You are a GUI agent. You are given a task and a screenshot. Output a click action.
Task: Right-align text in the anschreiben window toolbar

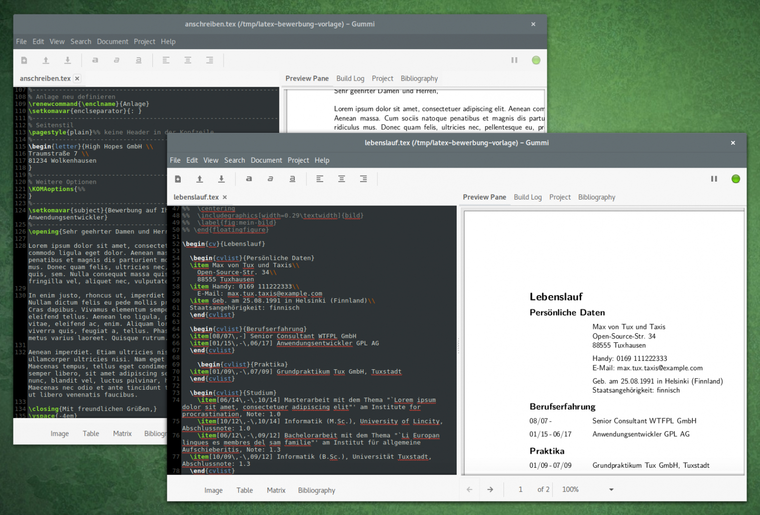click(x=210, y=60)
